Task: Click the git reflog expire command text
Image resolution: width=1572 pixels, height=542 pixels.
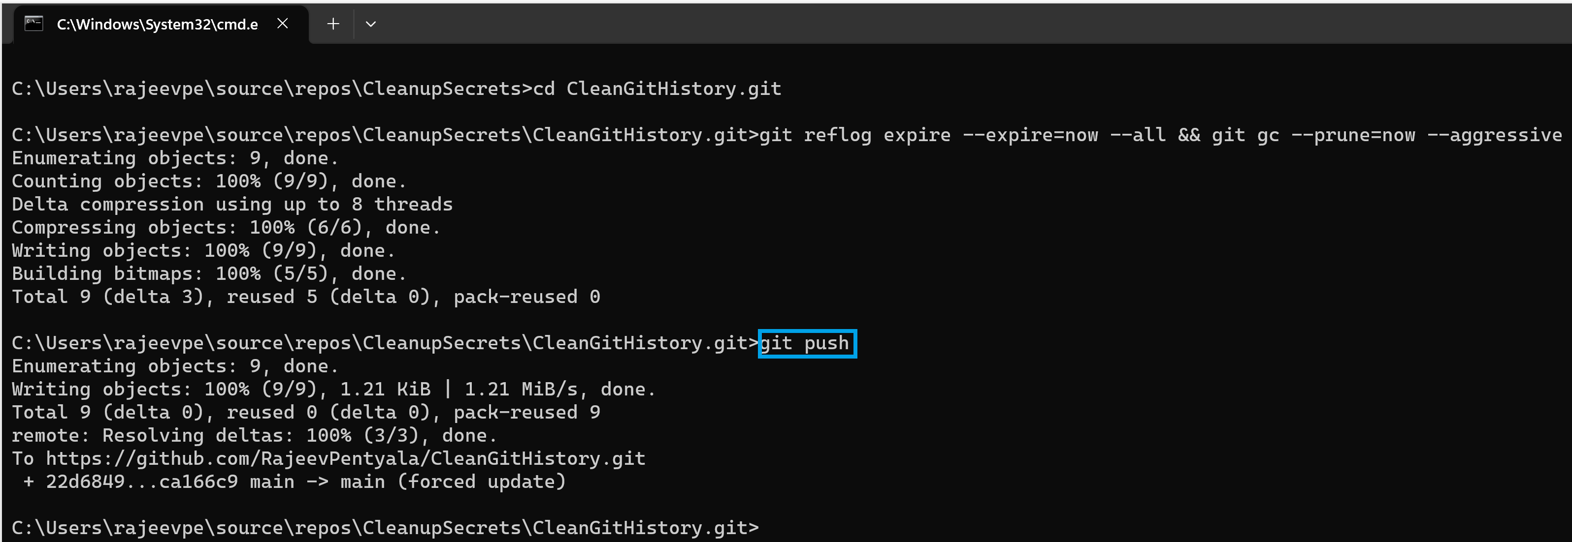Action: click(927, 135)
